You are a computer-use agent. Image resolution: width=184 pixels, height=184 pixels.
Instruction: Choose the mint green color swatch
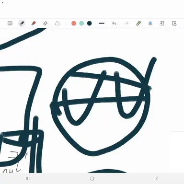(x=81, y=23)
